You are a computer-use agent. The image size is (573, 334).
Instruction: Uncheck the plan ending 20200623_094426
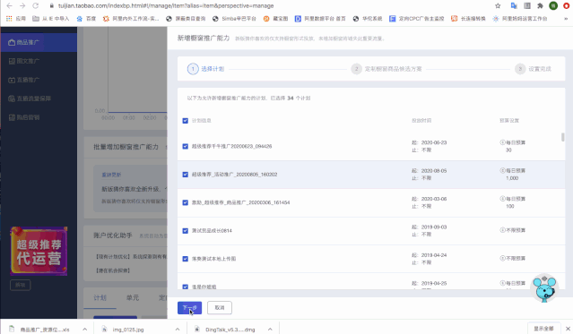[186, 146]
